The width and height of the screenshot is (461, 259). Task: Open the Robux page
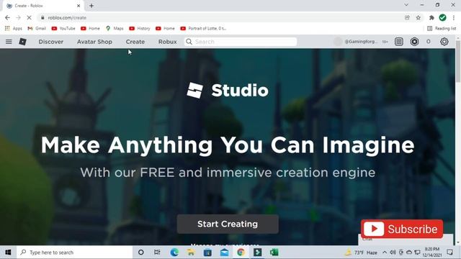(x=168, y=42)
